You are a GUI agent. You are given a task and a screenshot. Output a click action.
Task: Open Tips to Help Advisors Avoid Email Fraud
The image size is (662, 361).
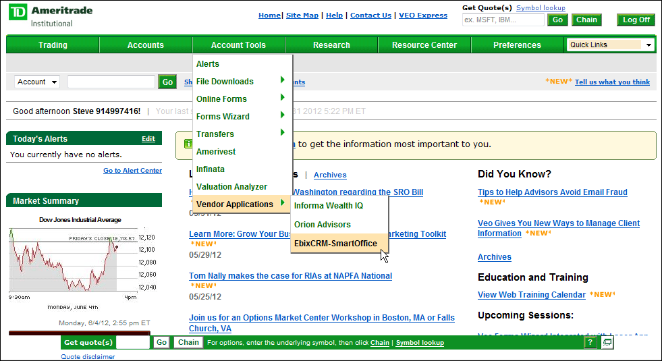pyautogui.click(x=552, y=192)
